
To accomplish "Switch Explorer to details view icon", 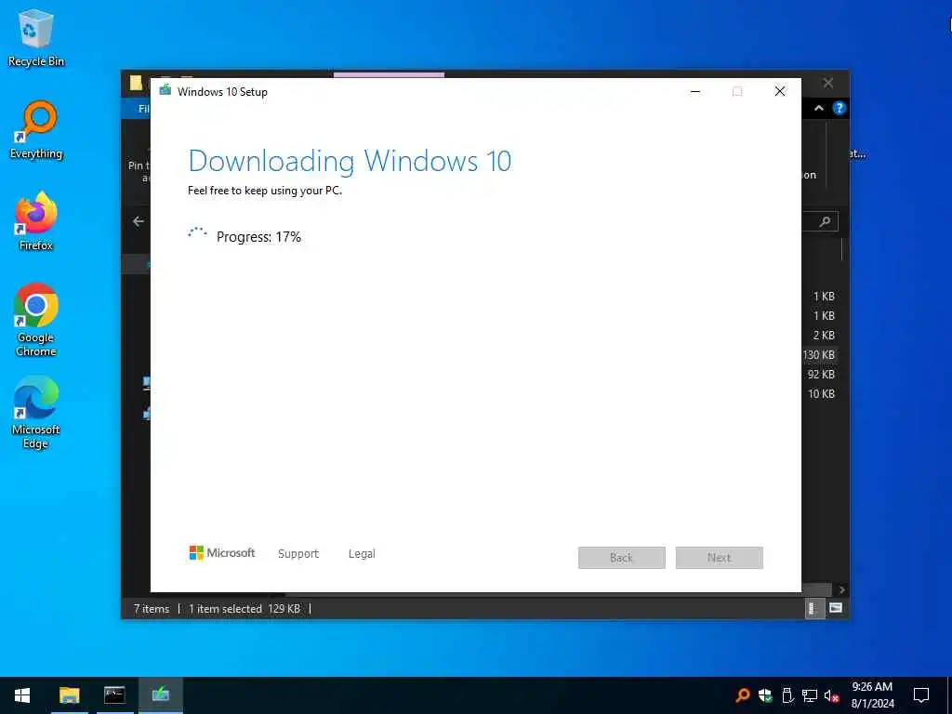I will pos(813,608).
